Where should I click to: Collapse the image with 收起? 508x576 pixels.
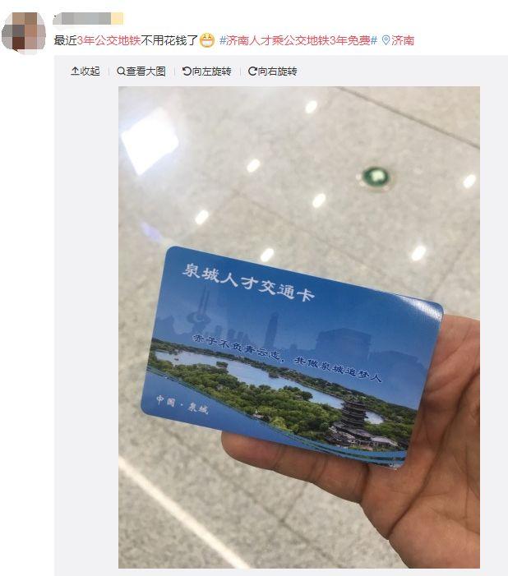85,71
